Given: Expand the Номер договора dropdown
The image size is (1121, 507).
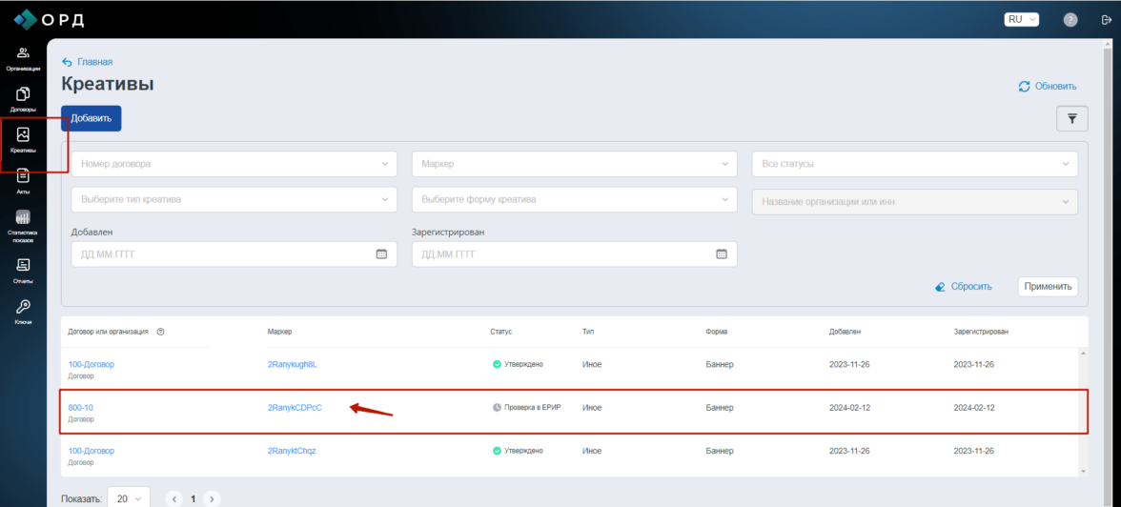Looking at the screenshot, I should [x=234, y=164].
